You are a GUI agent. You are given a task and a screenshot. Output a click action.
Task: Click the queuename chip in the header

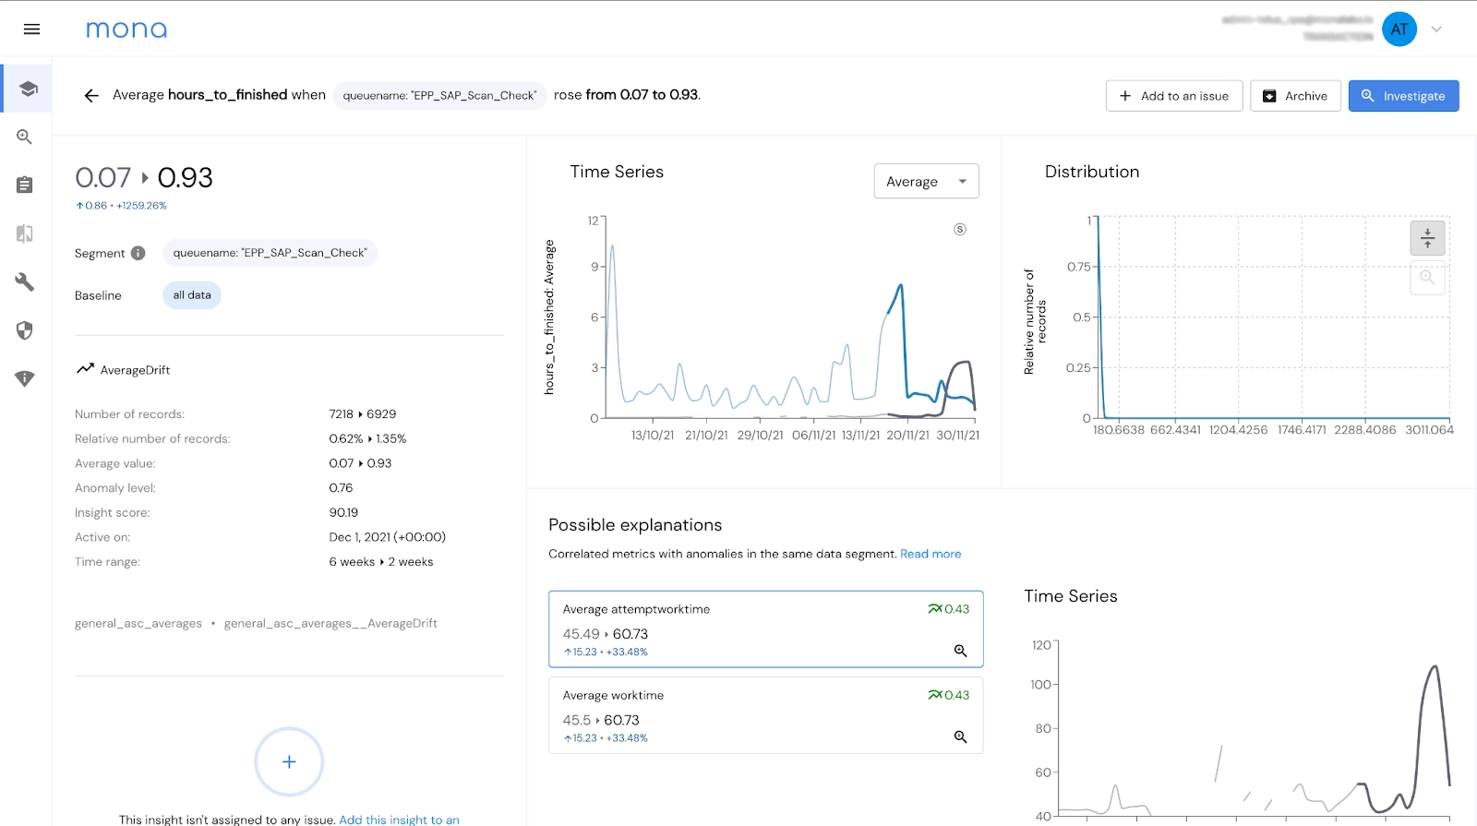(439, 95)
